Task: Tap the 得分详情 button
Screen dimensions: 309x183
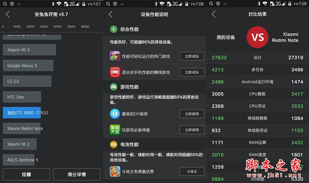Action: [77, 174]
